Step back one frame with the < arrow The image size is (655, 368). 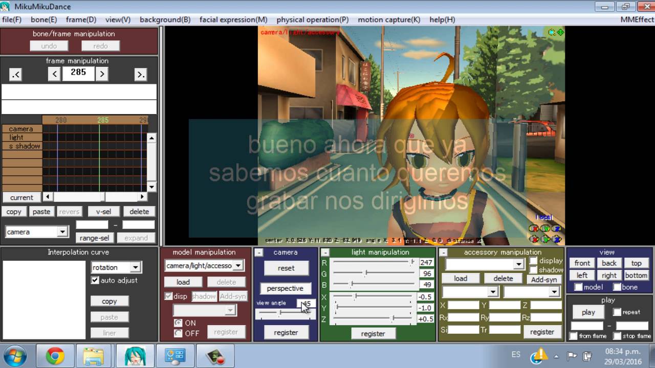coord(55,74)
